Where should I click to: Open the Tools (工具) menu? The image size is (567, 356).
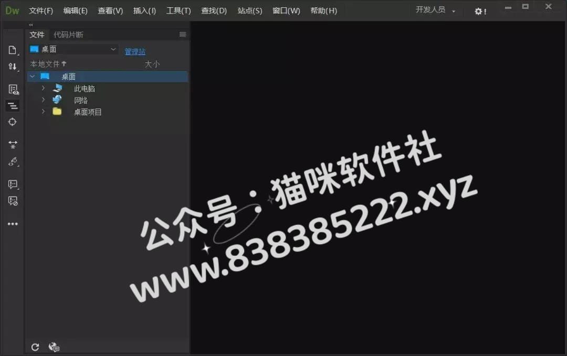(x=178, y=11)
